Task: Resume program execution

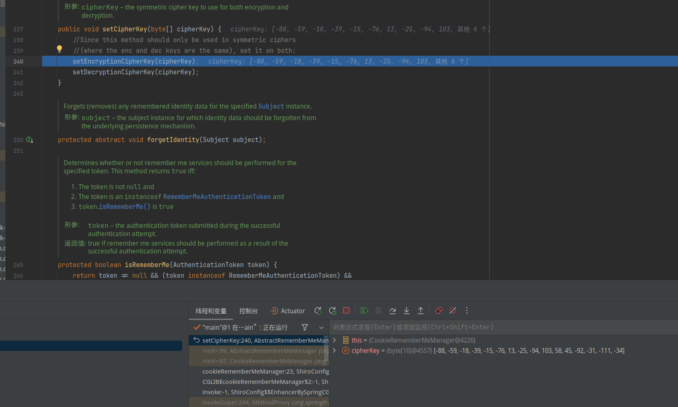Action: tap(364, 310)
